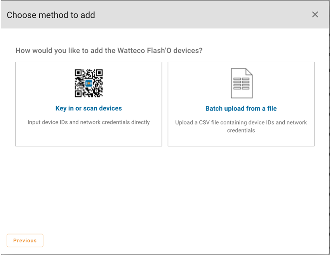Click the gray dialog header bar
The image size is (330, 255).
pos(189,15)
